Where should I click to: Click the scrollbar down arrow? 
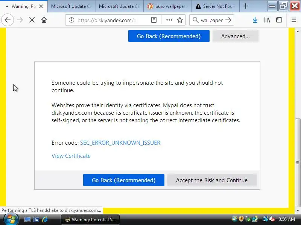298,211
